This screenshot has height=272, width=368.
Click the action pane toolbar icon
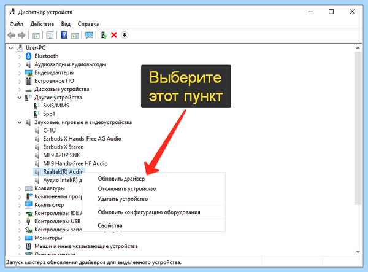[x=75, y=35]
